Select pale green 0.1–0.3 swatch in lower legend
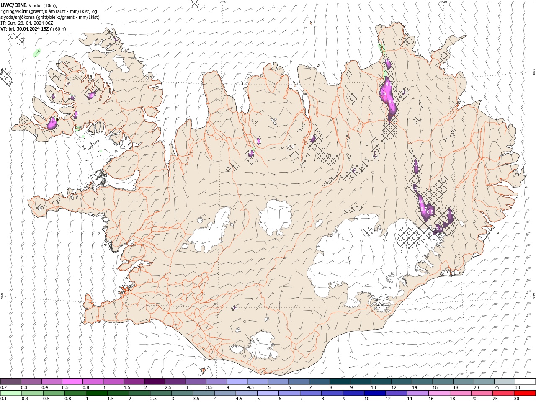Screen dimensions: 536x402 tap(11, 393)
